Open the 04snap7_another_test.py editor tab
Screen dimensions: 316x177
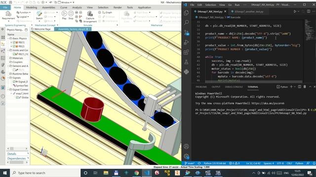(x=249, y=11)
